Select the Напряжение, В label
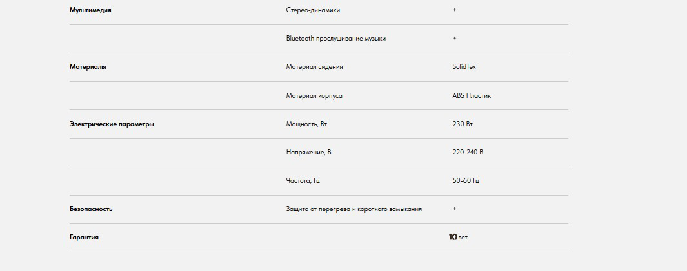 tap(308, 152)
